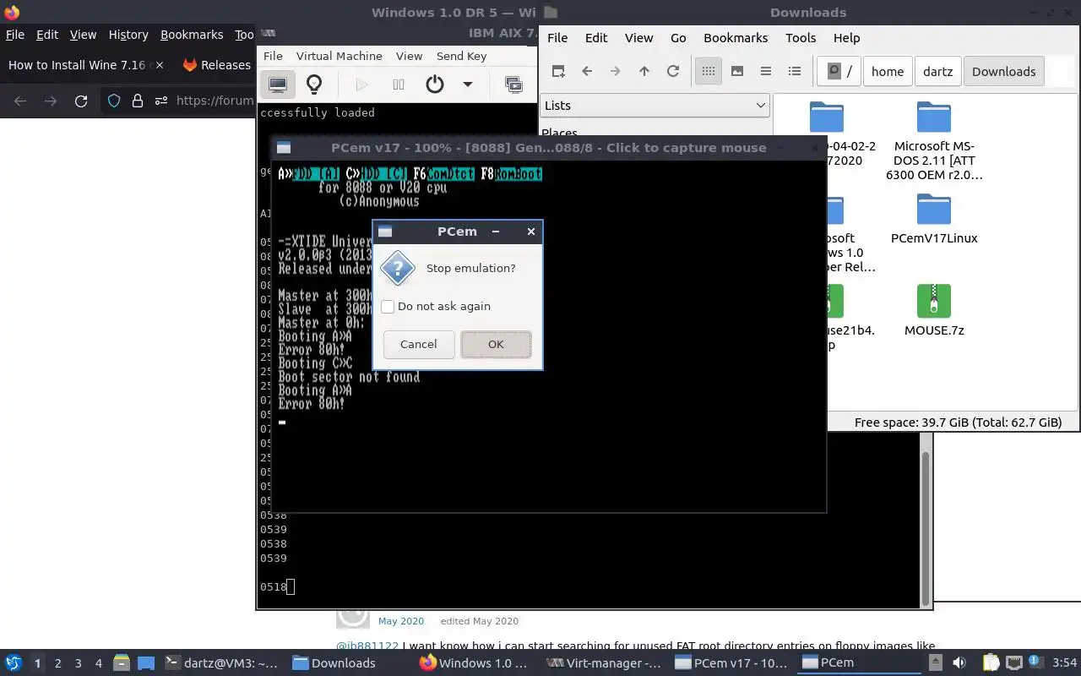Open virt-manager File menu

273,56
